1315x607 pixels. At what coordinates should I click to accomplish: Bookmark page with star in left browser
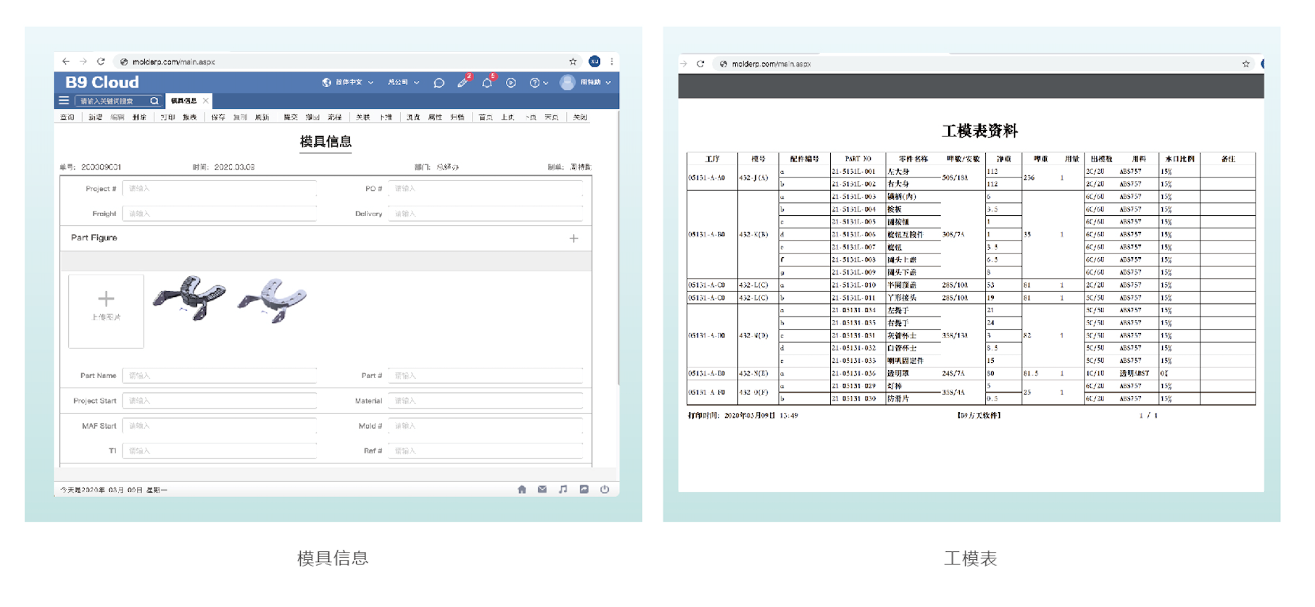point(573,62)
